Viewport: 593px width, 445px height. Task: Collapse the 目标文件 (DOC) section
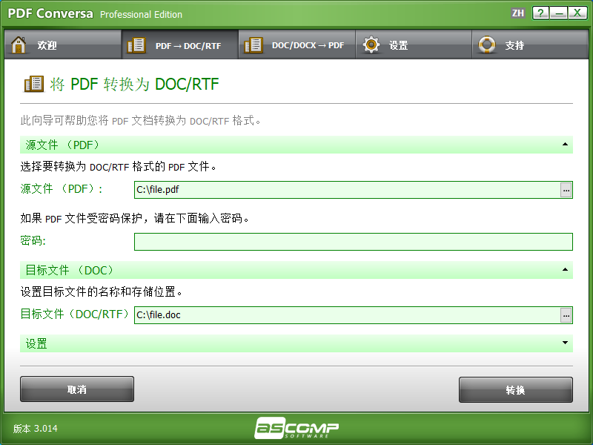click(565, 269)
